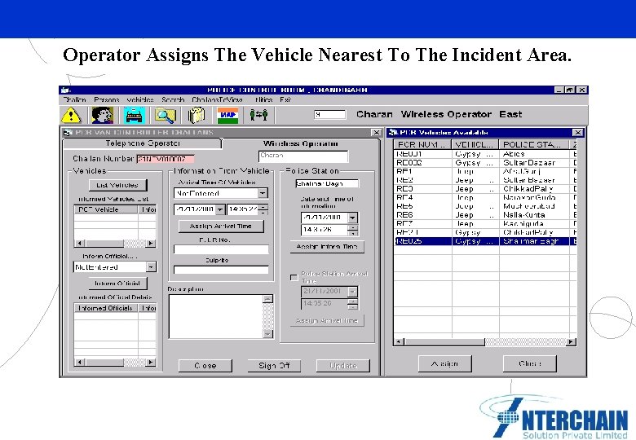Click the Culprits input field
The image size is (636, 440).
click(221, 270)
